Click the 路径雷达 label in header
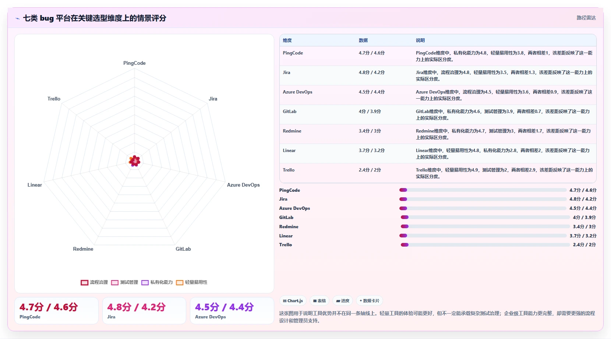Image resolution: width=611 pixels, height=339 pixels. pos(586,18)
